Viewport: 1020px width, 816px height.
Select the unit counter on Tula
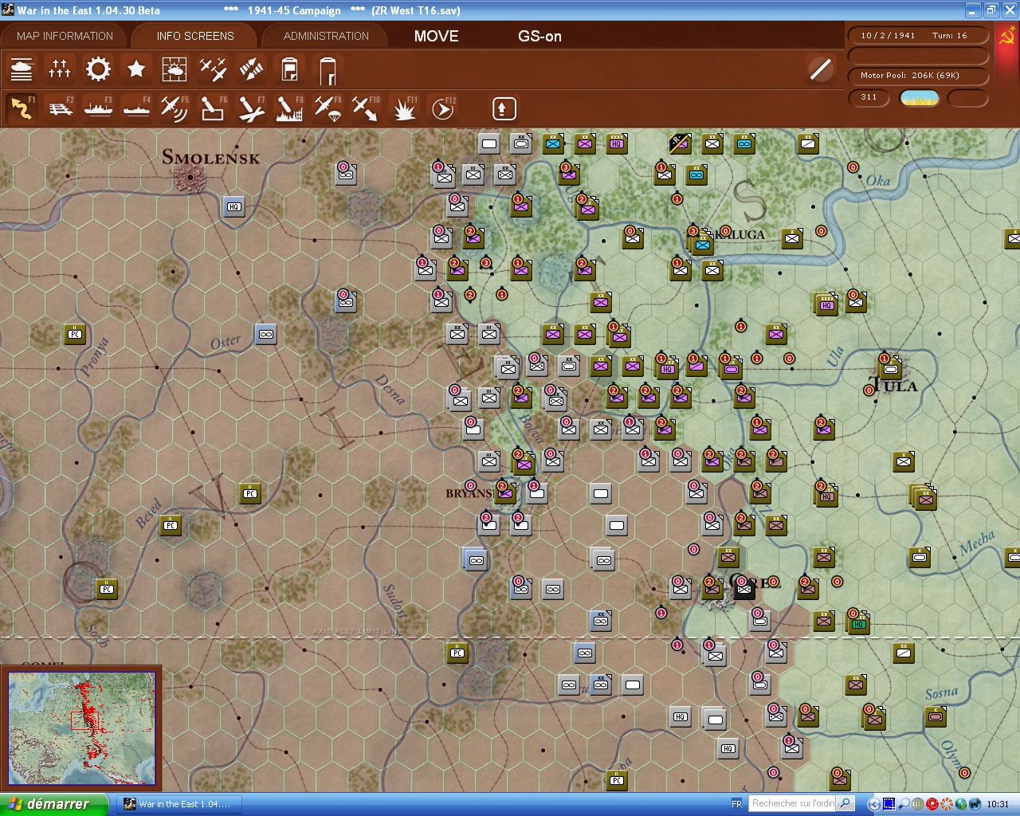pos(891,368)
